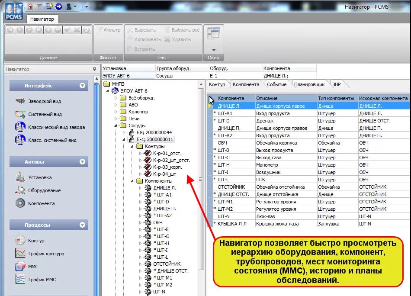
Task: Open Системный вид in sidebar
Action: coord(39,114)
